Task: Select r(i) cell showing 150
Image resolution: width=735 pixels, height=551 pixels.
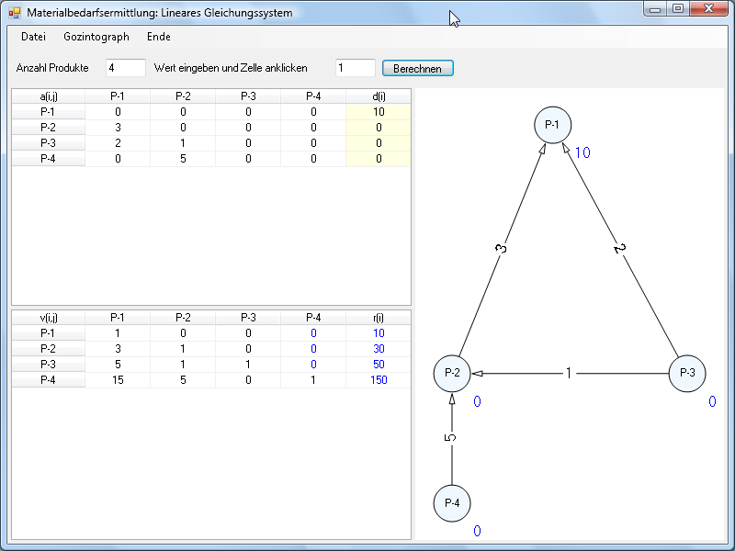Action: coord(379,380)
